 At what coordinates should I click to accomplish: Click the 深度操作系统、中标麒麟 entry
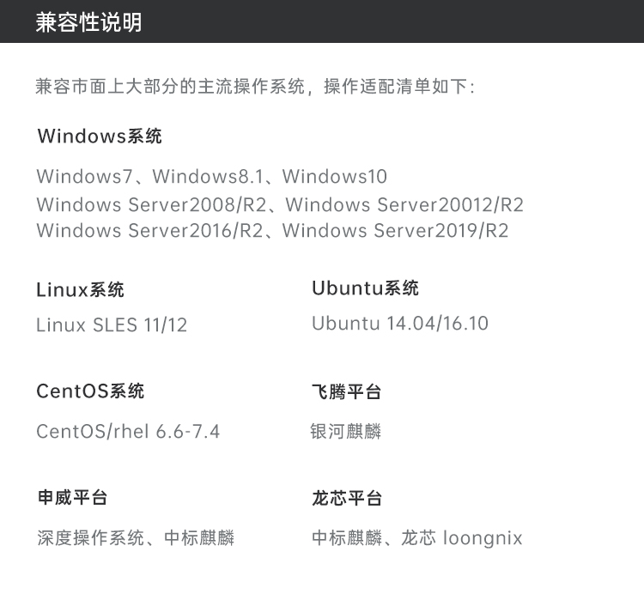click(x=136, y=538)
